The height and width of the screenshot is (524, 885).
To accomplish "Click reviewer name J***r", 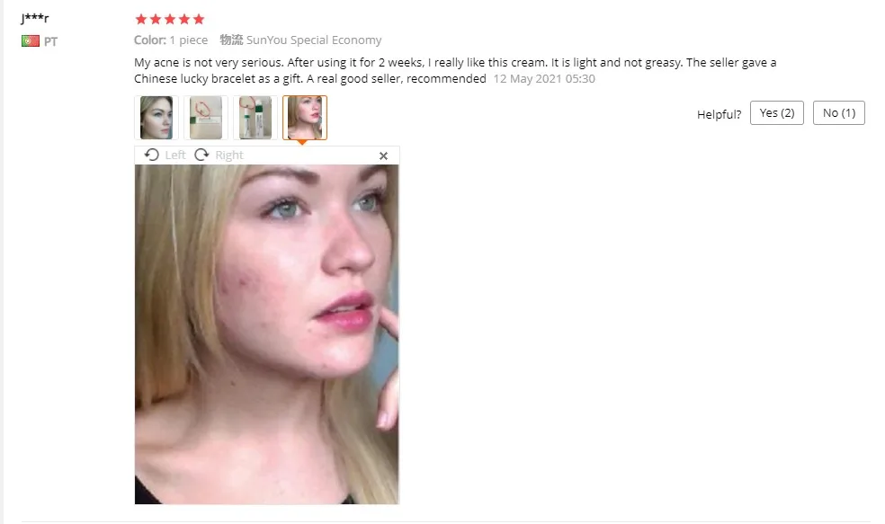I will 34,18.
